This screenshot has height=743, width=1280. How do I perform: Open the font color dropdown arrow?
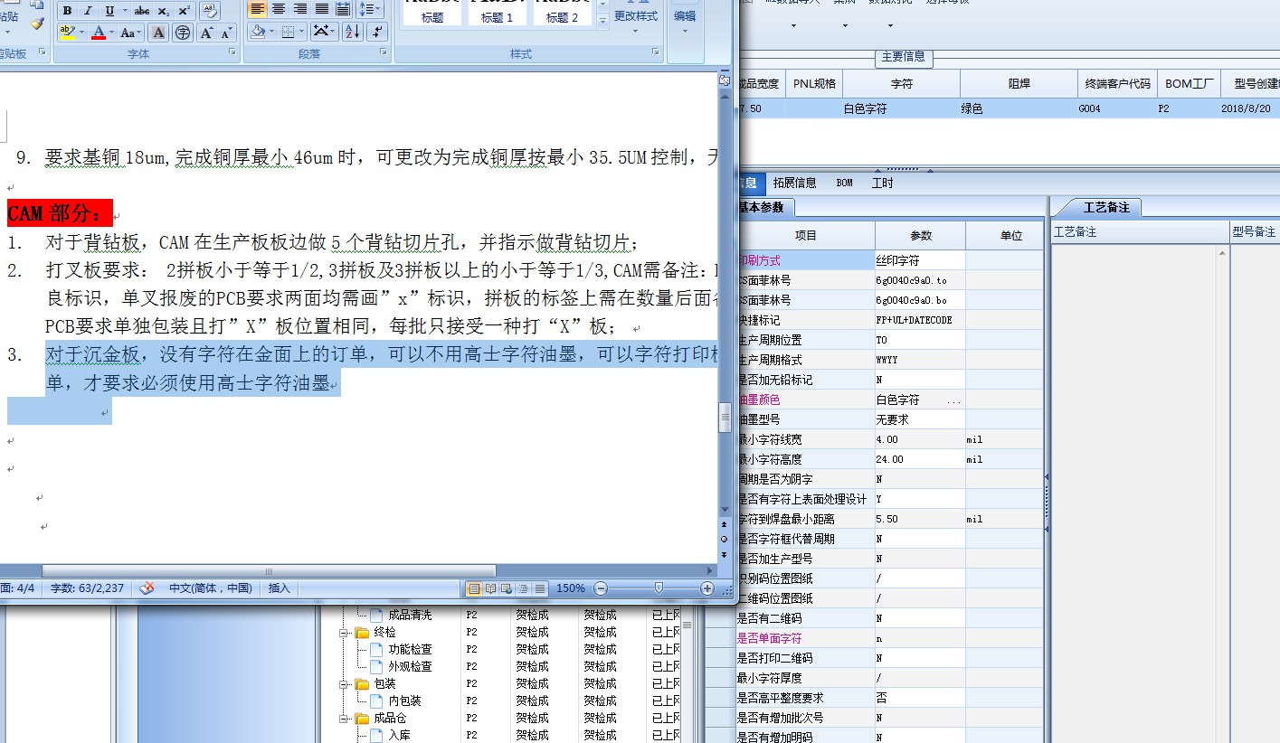pos(111,33)
